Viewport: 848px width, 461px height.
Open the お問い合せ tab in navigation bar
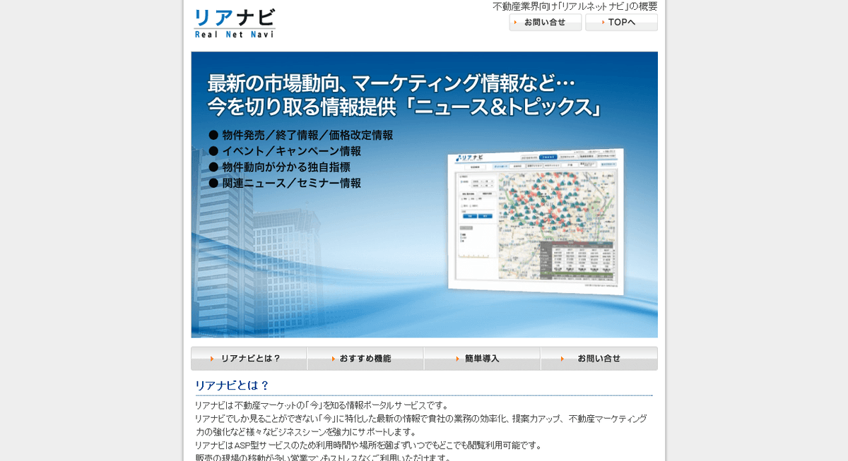[599, 359]
